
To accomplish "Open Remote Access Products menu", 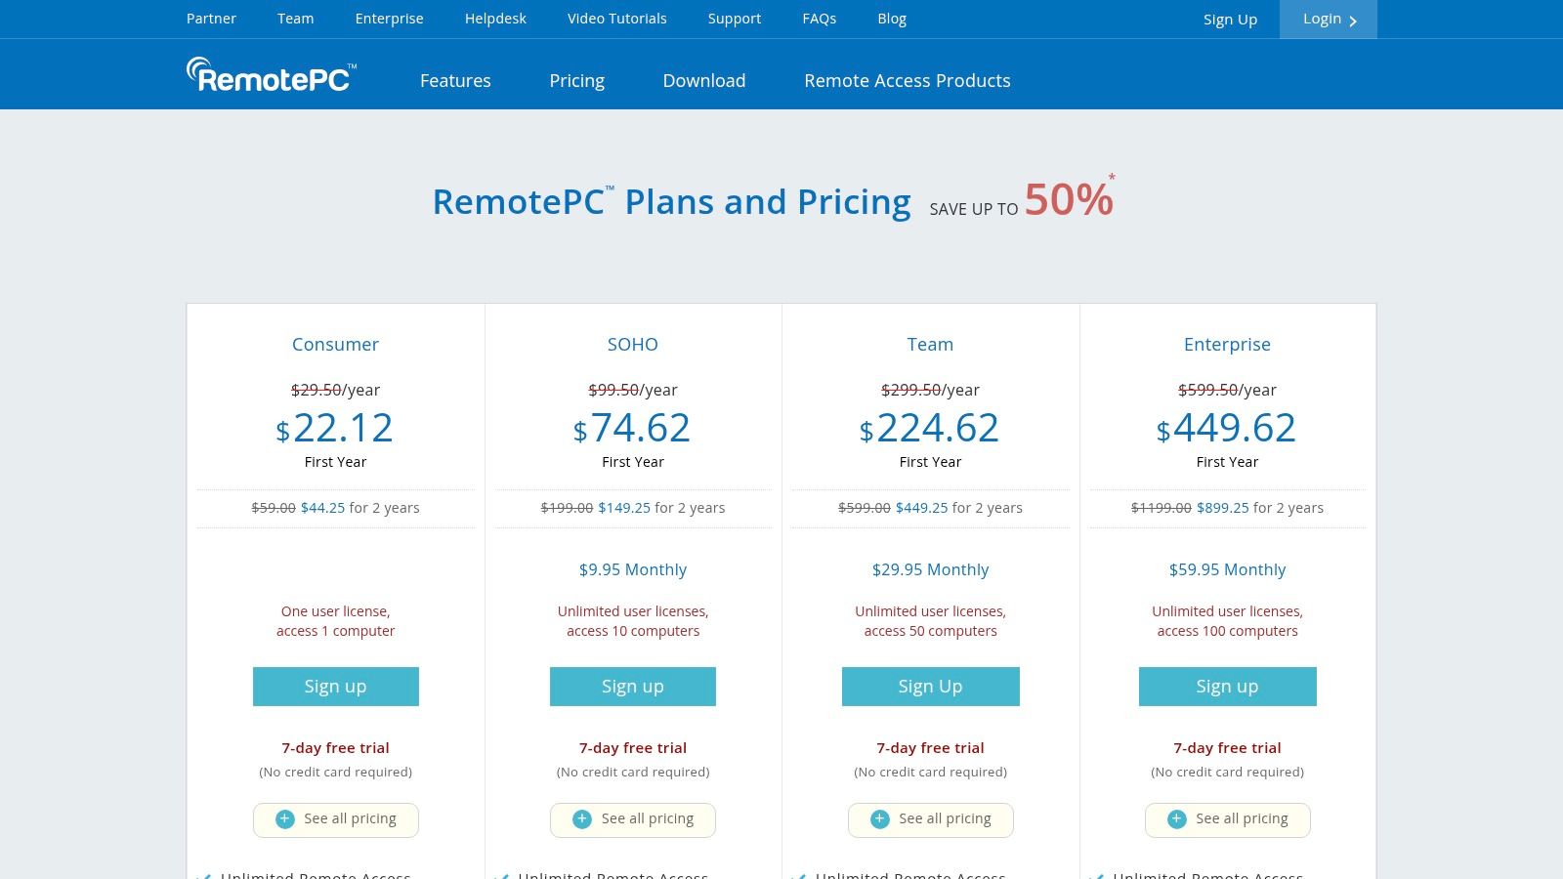I will coord(907,81).
